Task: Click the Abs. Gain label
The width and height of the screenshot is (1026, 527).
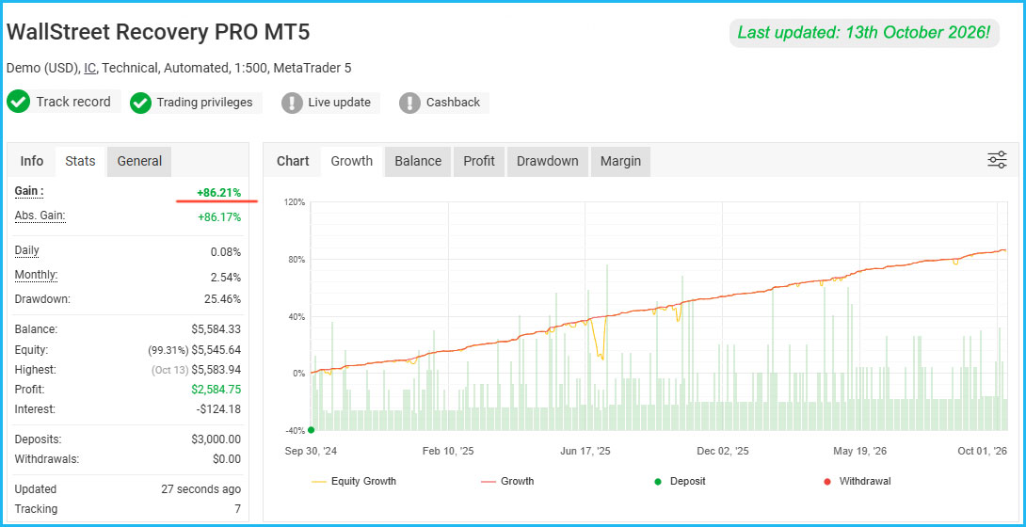Action: coord(40,216)
